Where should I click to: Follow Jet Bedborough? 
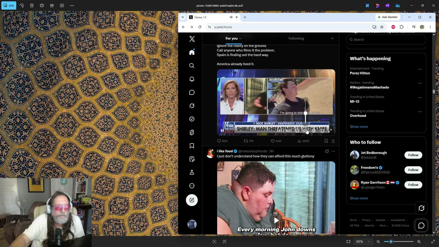tap(413, 155)
